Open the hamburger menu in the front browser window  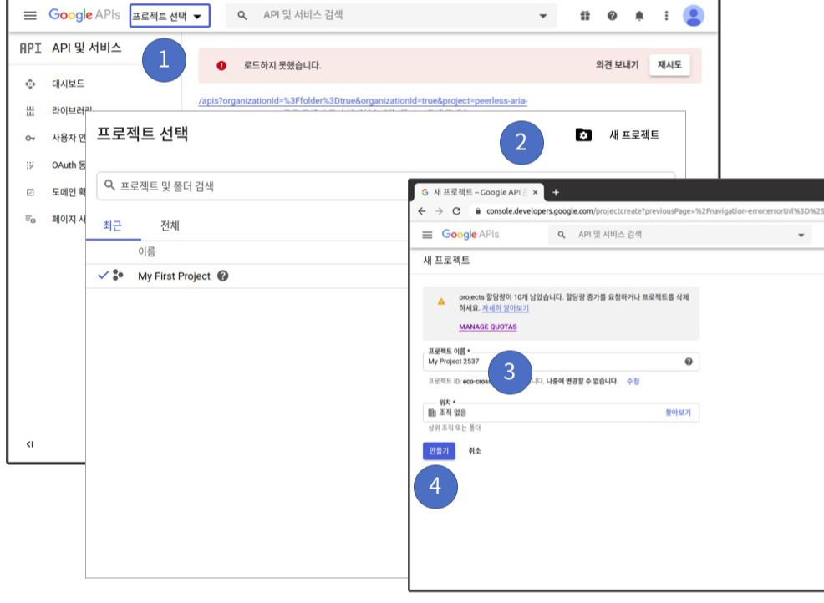tap(427, 235)
